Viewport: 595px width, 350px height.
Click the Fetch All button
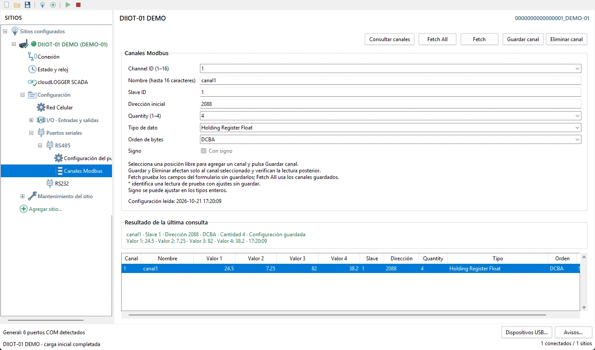click(437, 39)
